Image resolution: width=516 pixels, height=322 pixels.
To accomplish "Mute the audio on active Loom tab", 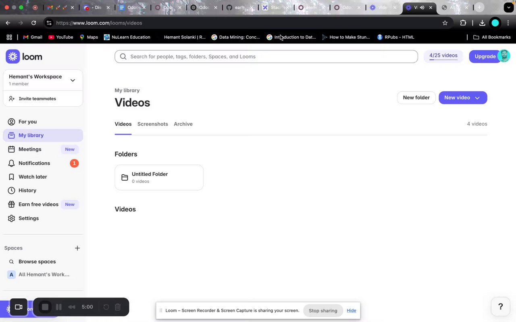I will point(422,7).
